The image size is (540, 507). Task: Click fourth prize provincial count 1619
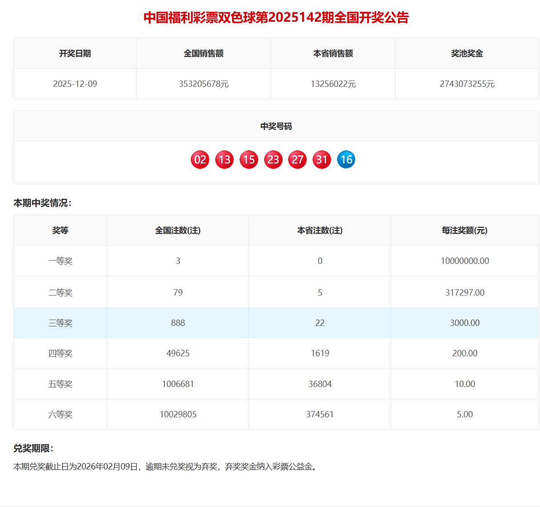tap(320, 354)
